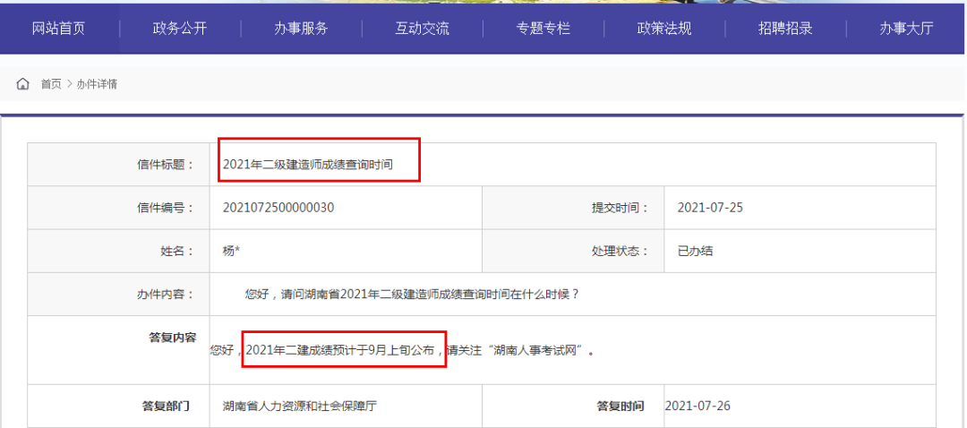Go to 办事服务 section

301,28
